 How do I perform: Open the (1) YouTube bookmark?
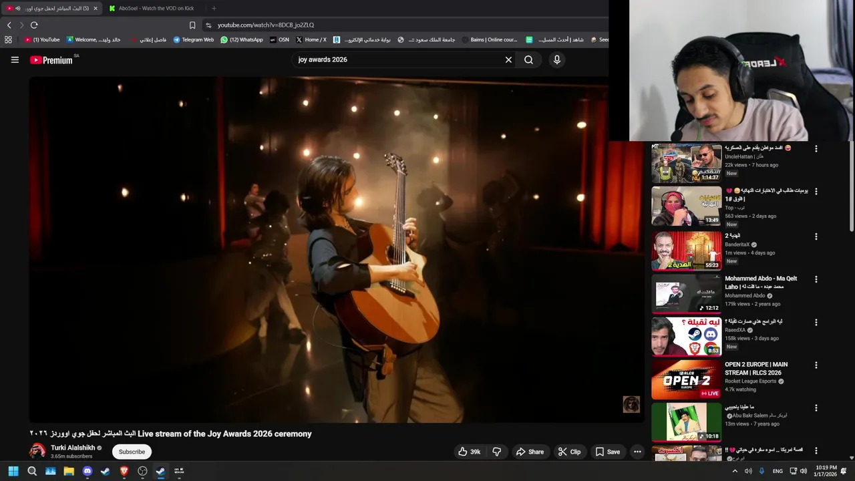tap(42, 39)
